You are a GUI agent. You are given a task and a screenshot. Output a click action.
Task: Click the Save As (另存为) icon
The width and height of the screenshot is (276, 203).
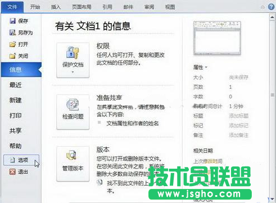[12, 33]
